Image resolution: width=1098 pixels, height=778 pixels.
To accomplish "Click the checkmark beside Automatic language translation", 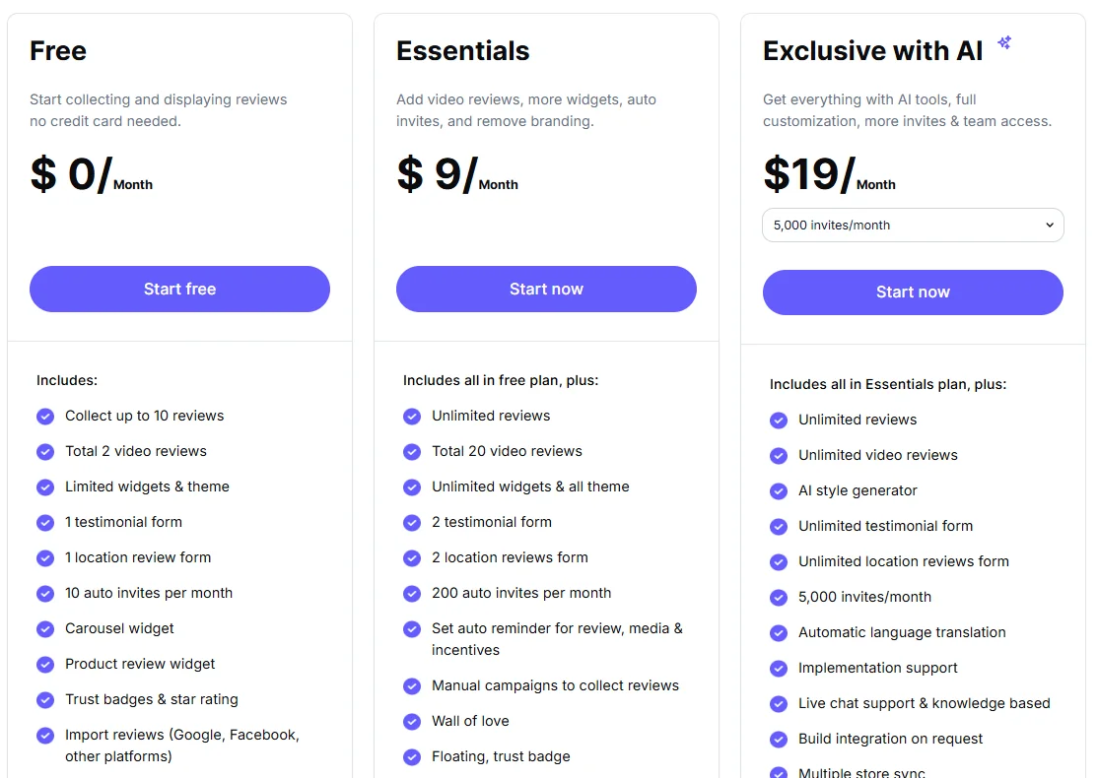I will pos(779,632).
